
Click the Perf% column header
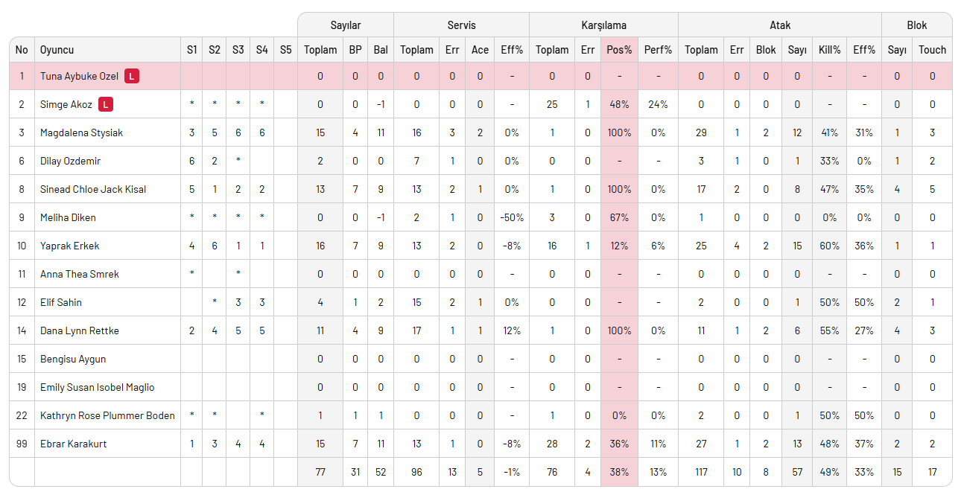pyautogui.click(x=658, y=50)
